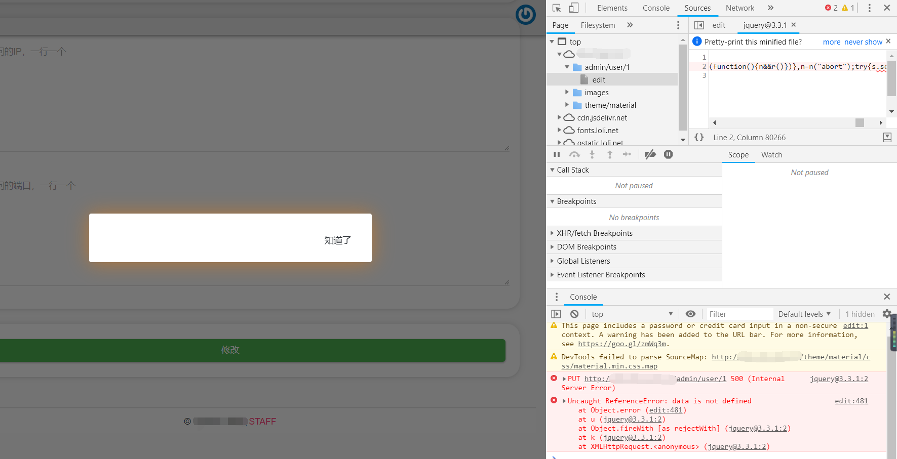
Task: Open the console settings gear
Action: pyautogui.click(x=887, y=314)
